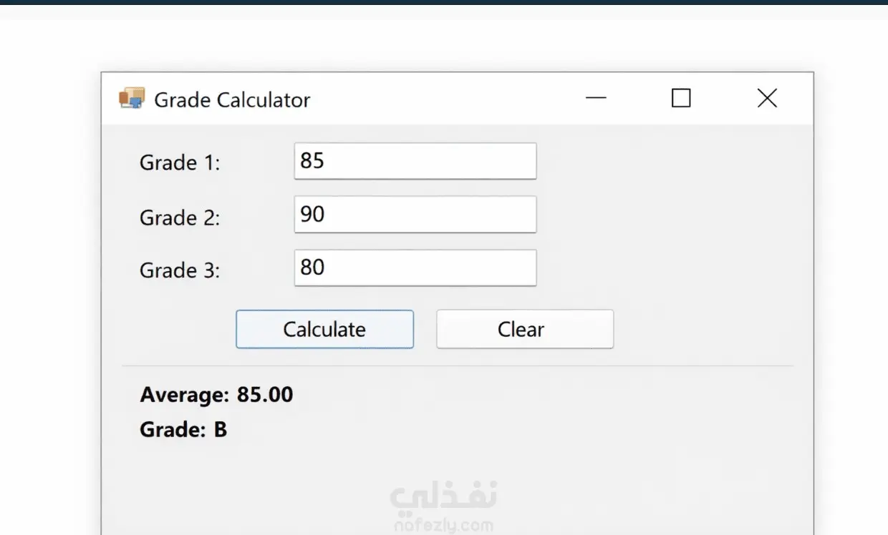
Task: Click the Grade Calculator app icon
Action: click(x=132, y=99)
